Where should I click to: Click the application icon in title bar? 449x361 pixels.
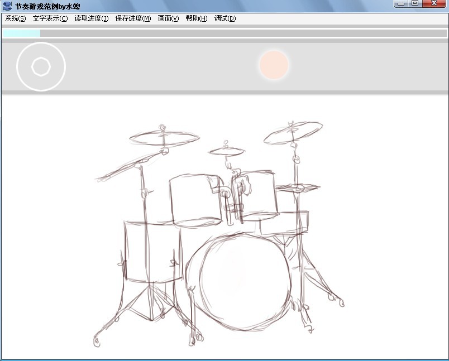(x=7, y=6)
